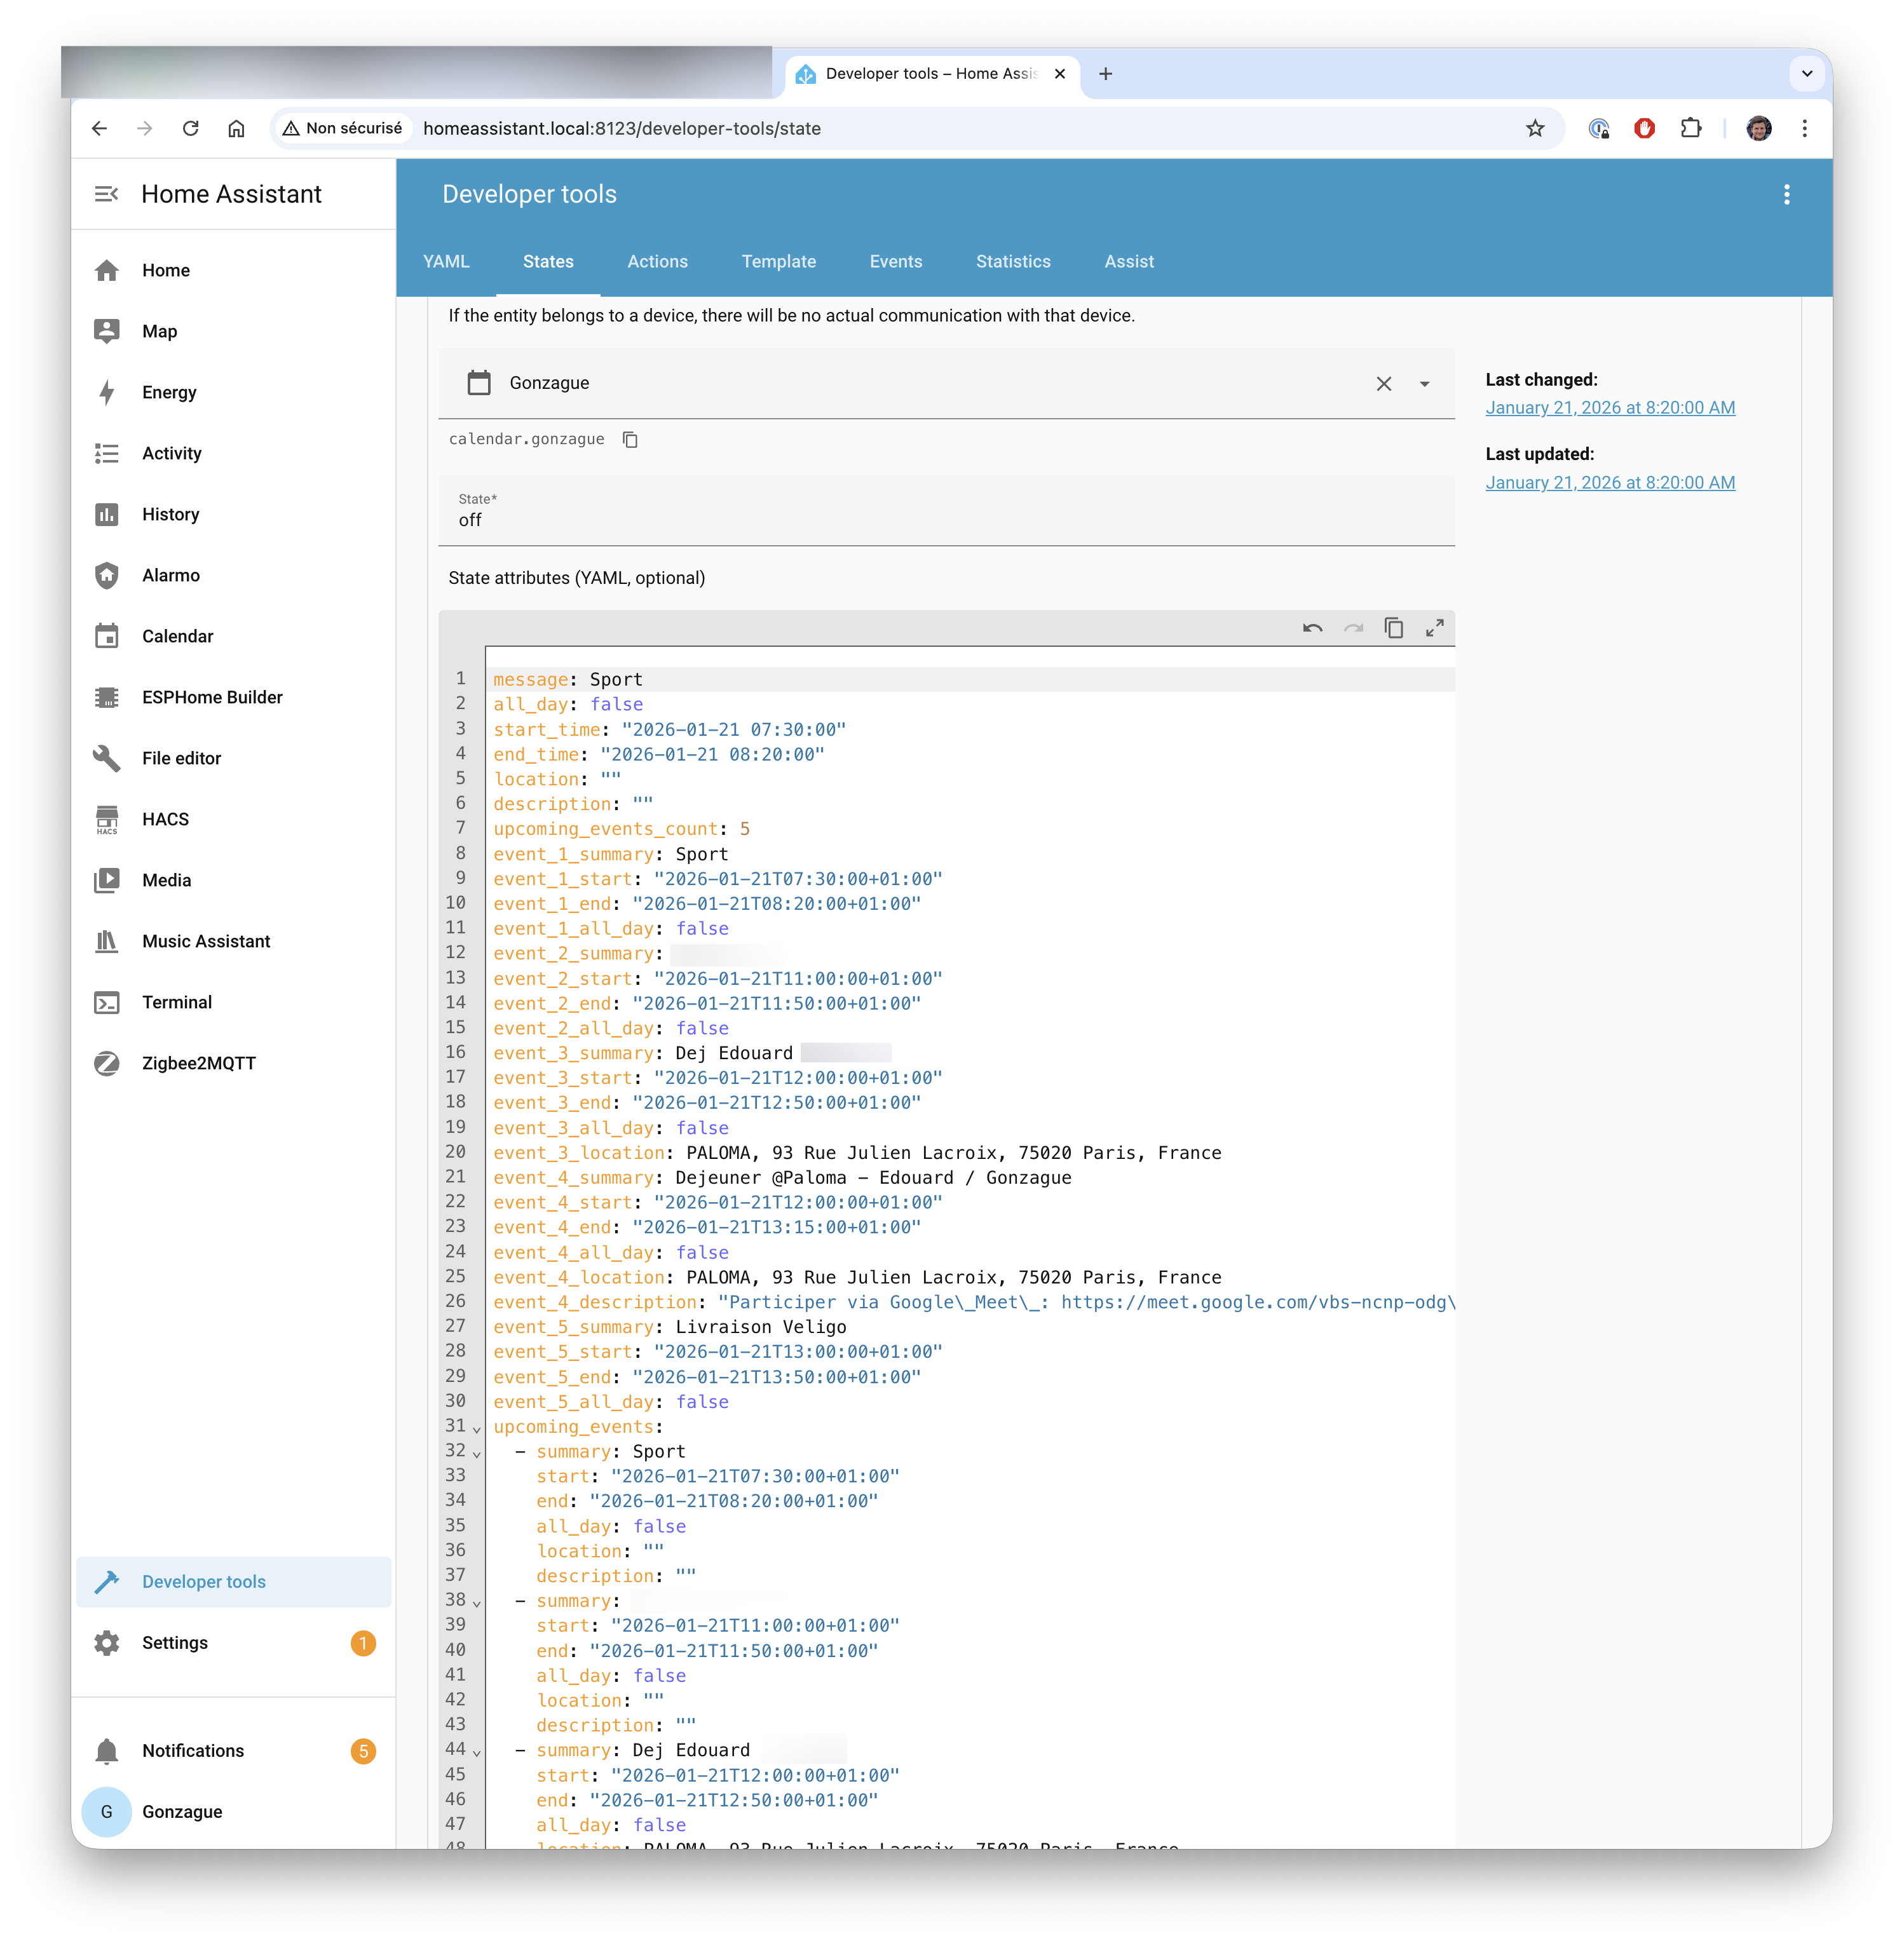Clear the selected Gonzague entity

1383,384
